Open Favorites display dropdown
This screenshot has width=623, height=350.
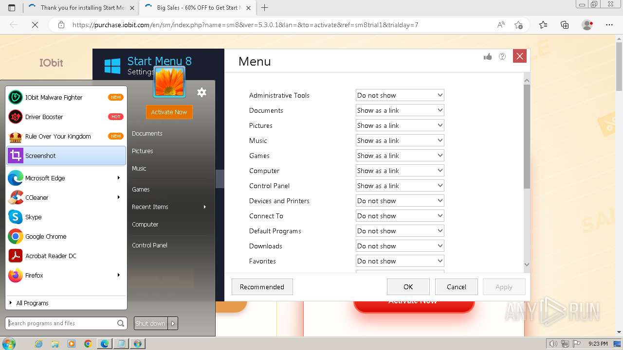pyautogui.click(x=400, y=261)
